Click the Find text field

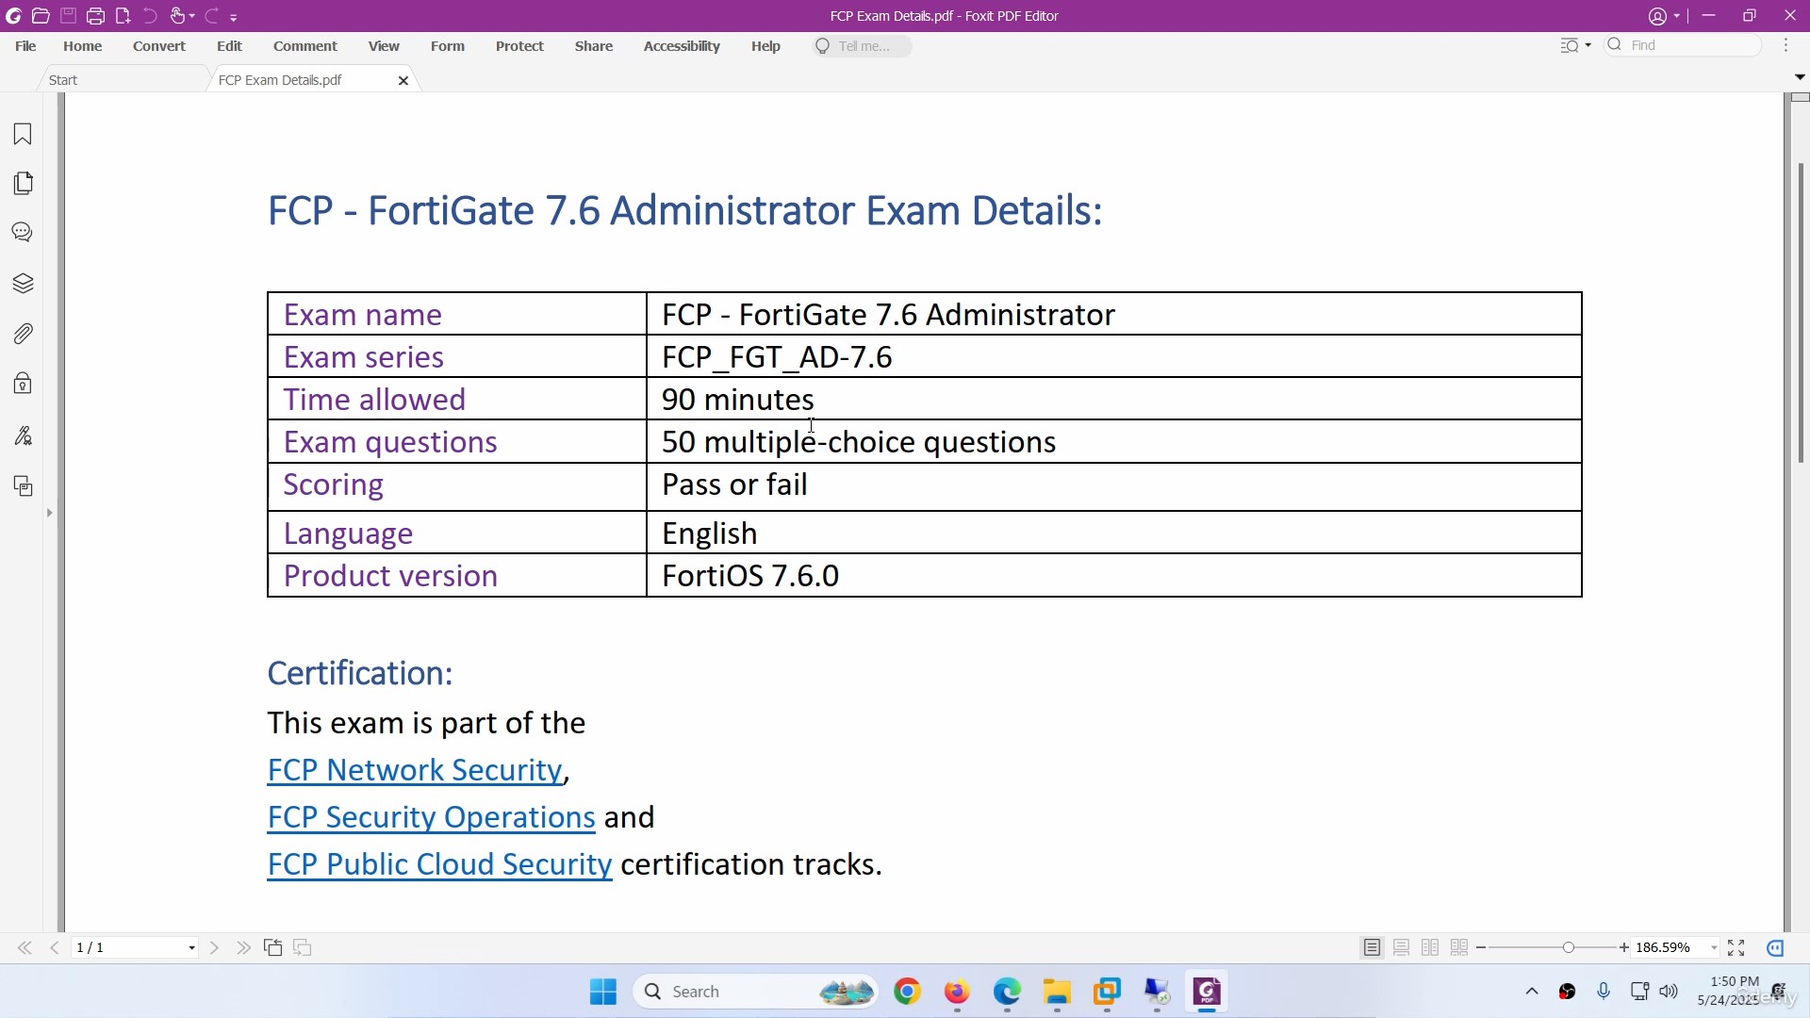tap(1684, 45)
